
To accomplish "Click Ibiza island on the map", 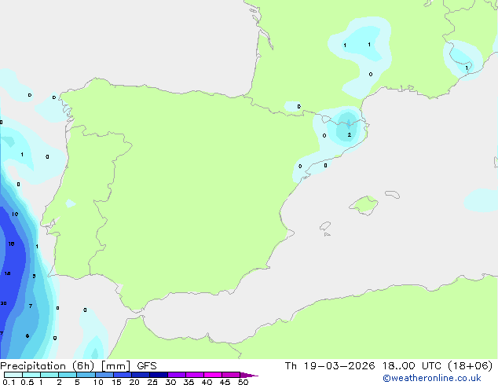I will (x=325, y=226).
